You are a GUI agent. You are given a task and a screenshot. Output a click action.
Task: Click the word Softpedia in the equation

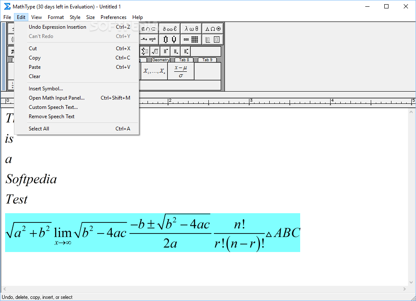point(31,180)
